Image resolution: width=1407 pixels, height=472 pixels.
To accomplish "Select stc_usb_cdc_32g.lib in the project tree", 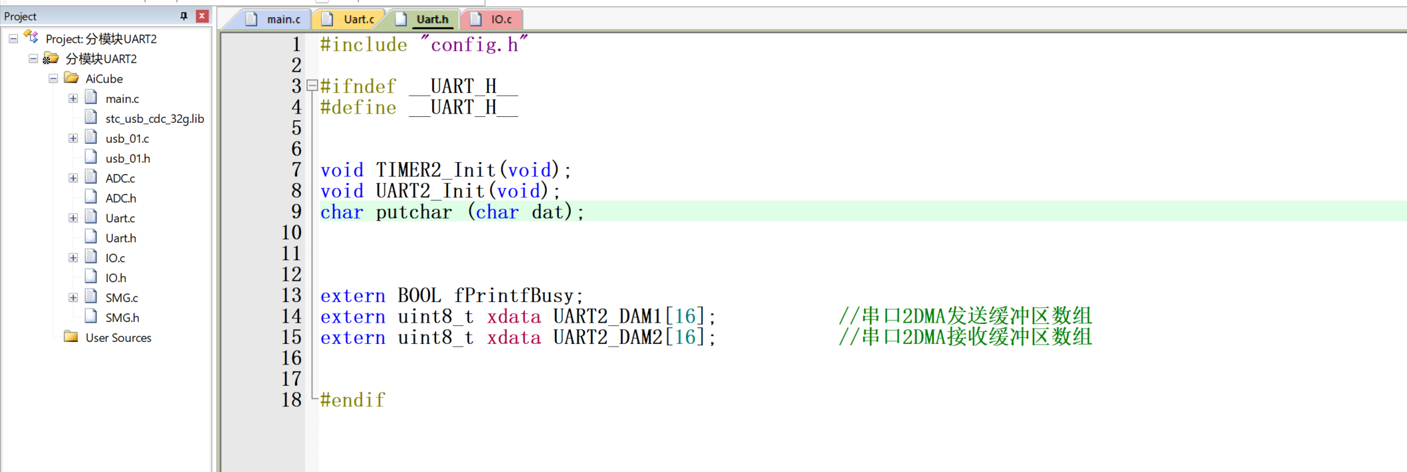I will pyautogui.click(x=155, y=119).
